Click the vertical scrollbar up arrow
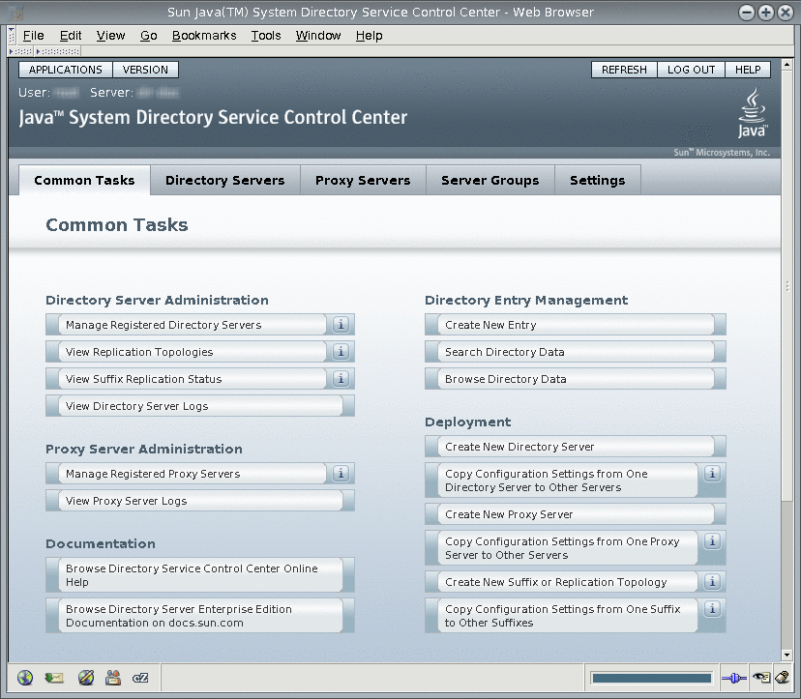Viewport: 801px width, 699px height. click(x=786, y=65)
